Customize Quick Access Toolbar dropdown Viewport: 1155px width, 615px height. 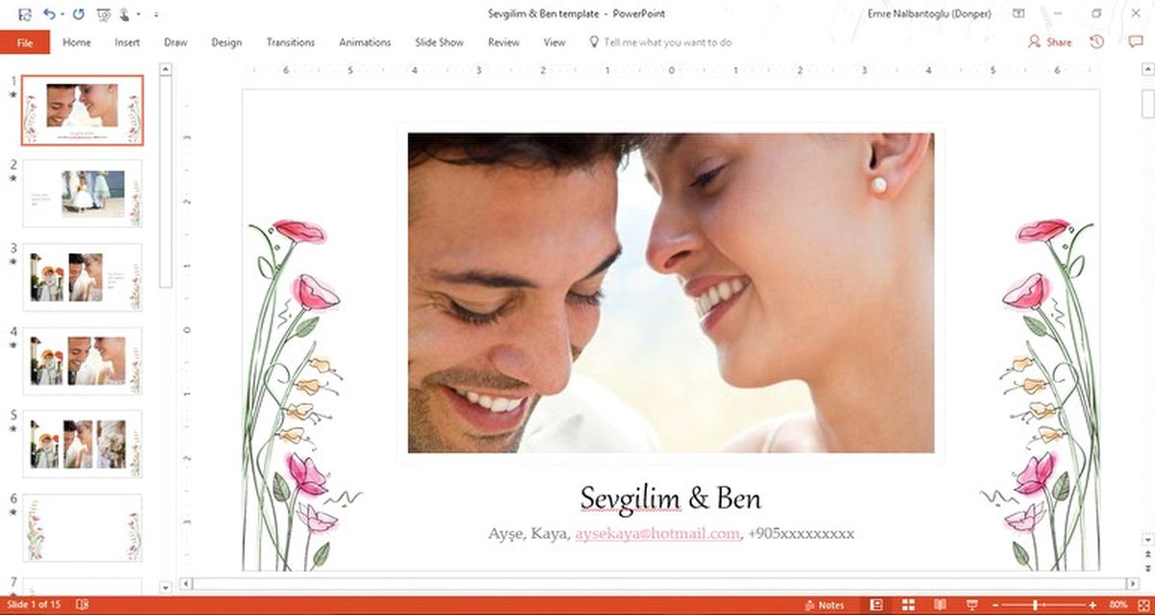[157, 15]
